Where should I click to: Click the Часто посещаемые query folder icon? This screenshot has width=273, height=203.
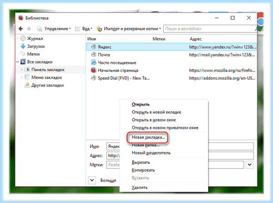(94, 62)
